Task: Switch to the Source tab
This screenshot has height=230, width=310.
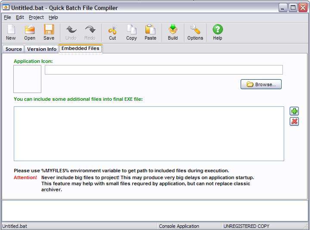Action: [13, 49]
